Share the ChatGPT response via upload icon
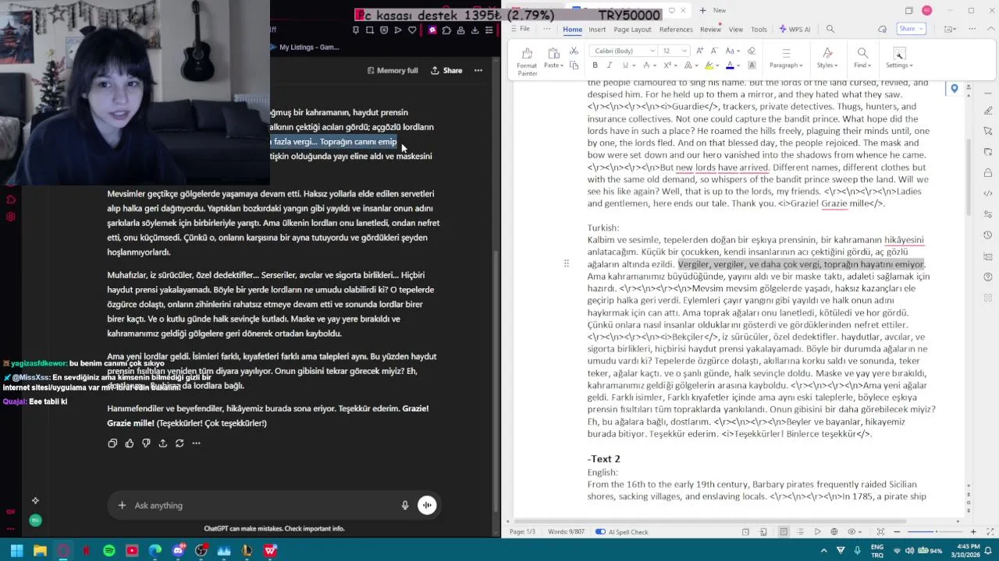This screenshot has height=561, width=999. point(162,443)
